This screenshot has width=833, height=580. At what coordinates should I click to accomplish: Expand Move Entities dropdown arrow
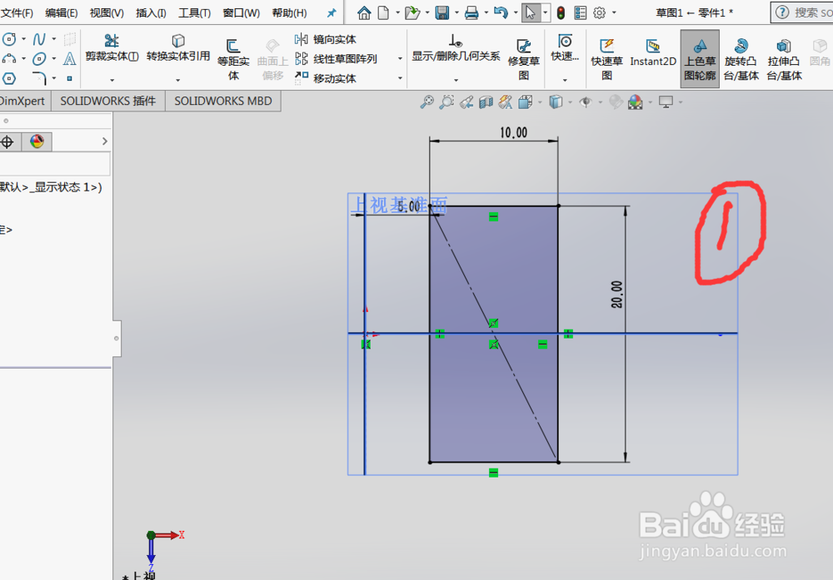click(400, 78)
